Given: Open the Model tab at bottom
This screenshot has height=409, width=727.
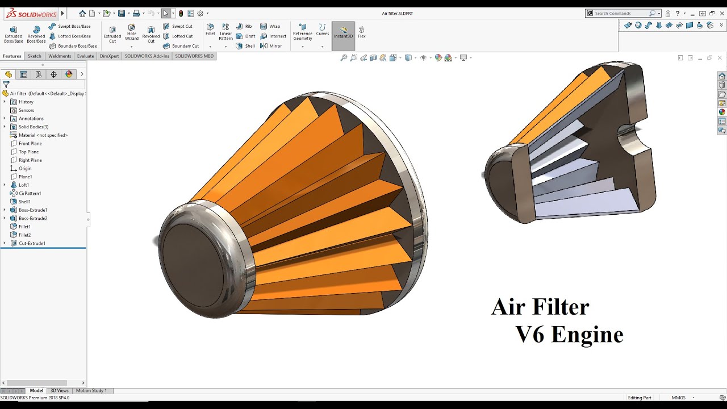Looking at the screenshot, I should coord(36,391).
